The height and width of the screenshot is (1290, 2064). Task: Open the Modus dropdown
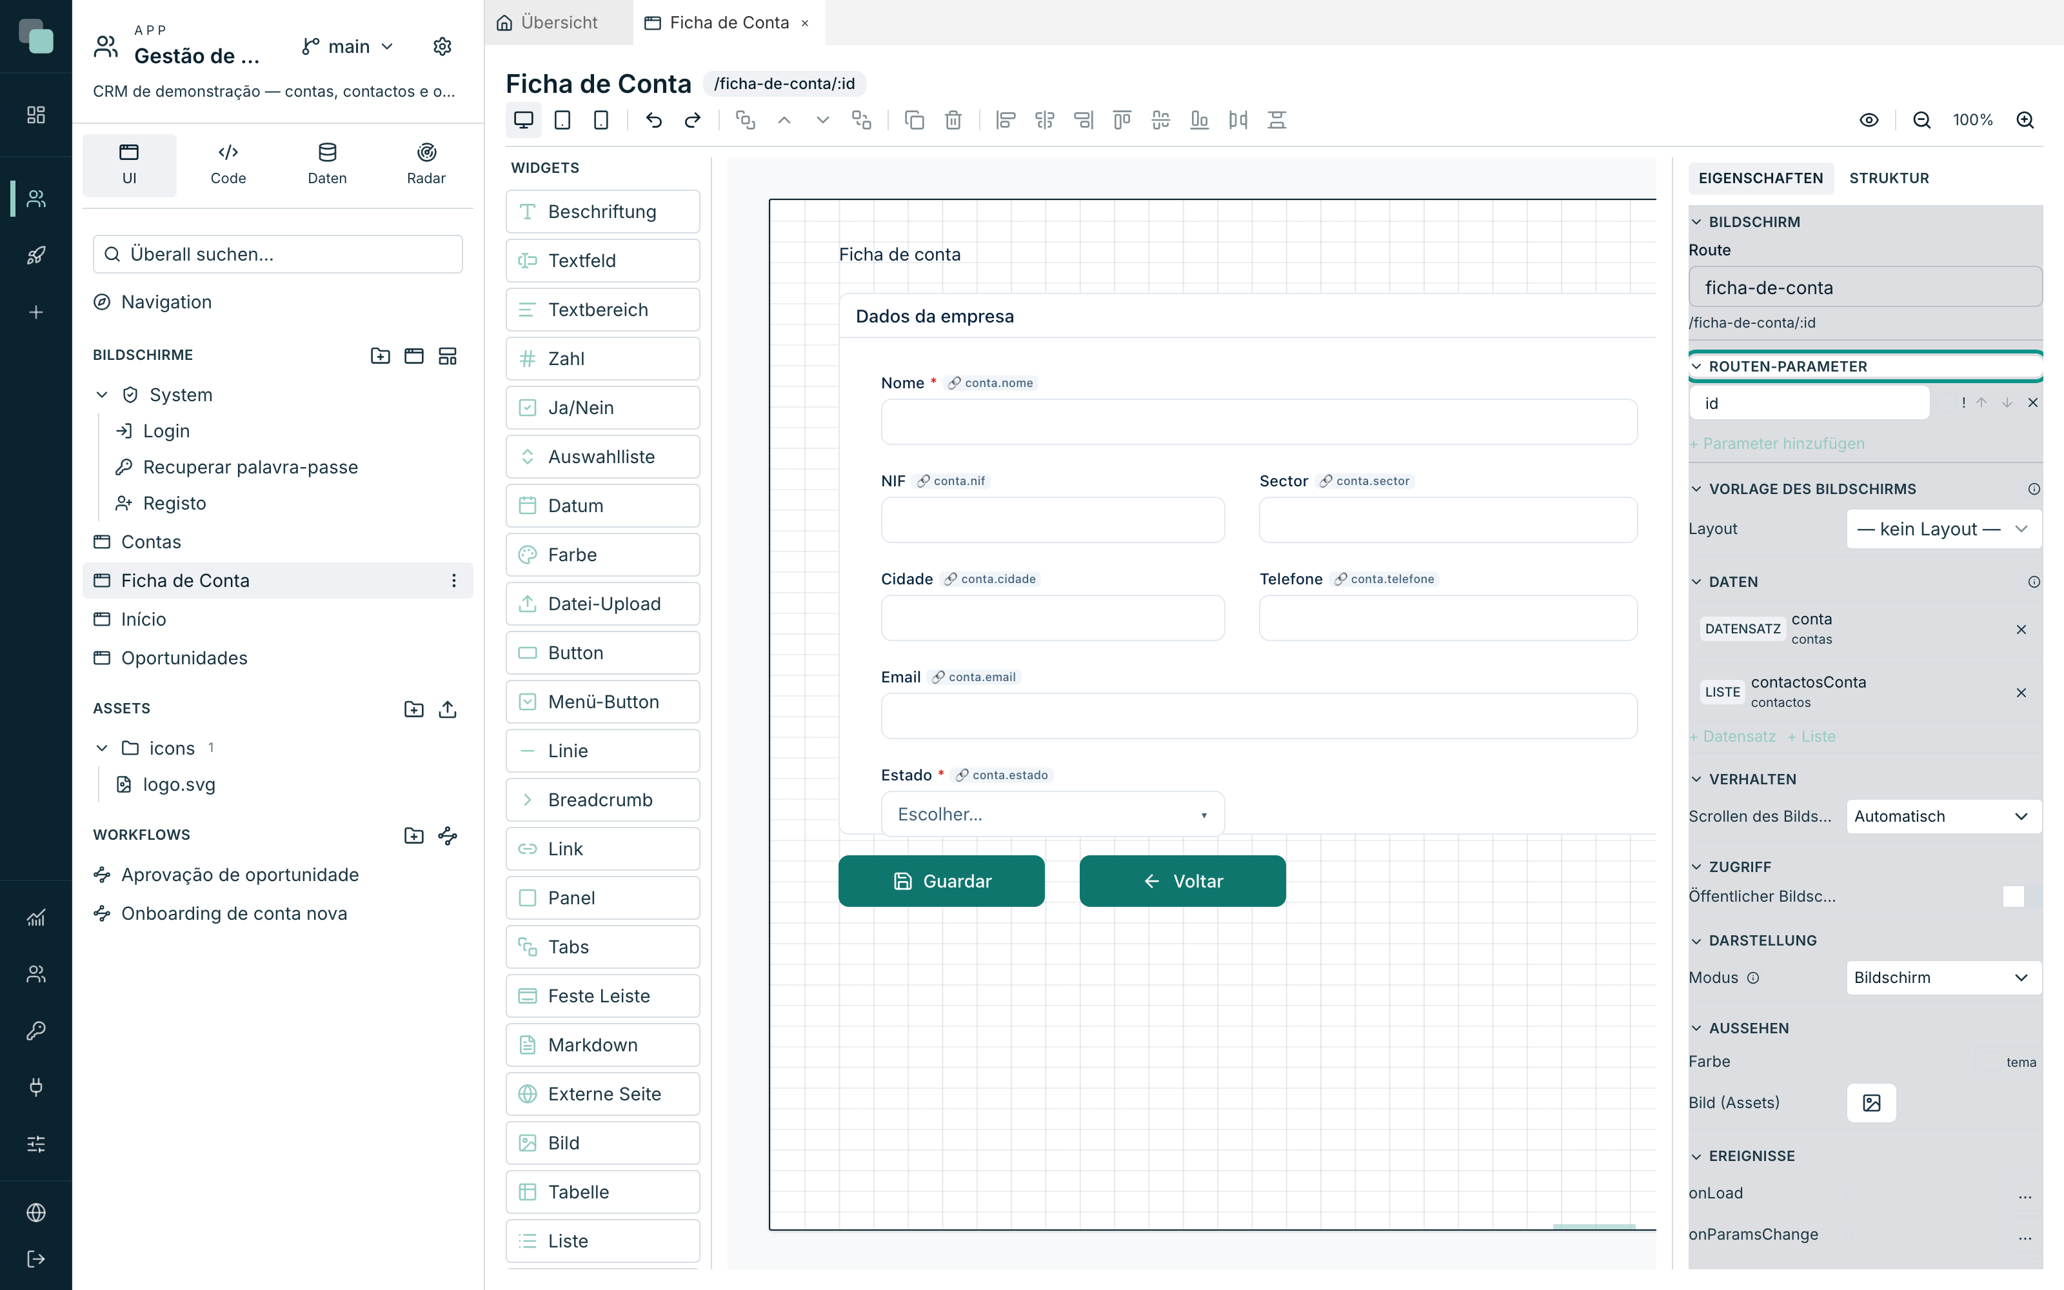(x=1944, y=978)
